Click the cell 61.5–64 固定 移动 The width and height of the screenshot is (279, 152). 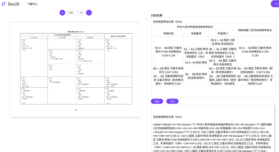[196, 62]
